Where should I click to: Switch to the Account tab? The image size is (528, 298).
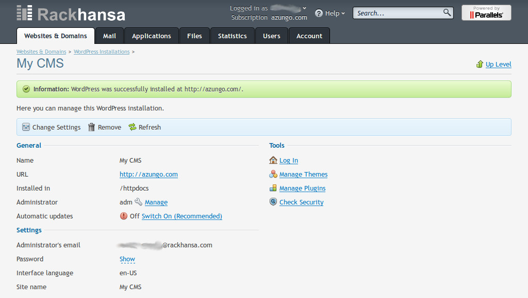pyautogui.click(x=309, y=36)
